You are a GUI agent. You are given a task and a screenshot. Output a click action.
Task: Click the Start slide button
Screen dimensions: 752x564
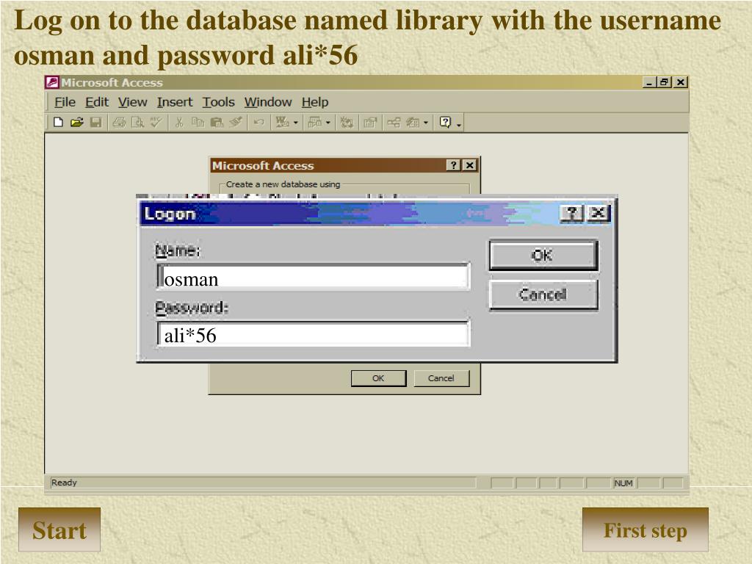59,530
